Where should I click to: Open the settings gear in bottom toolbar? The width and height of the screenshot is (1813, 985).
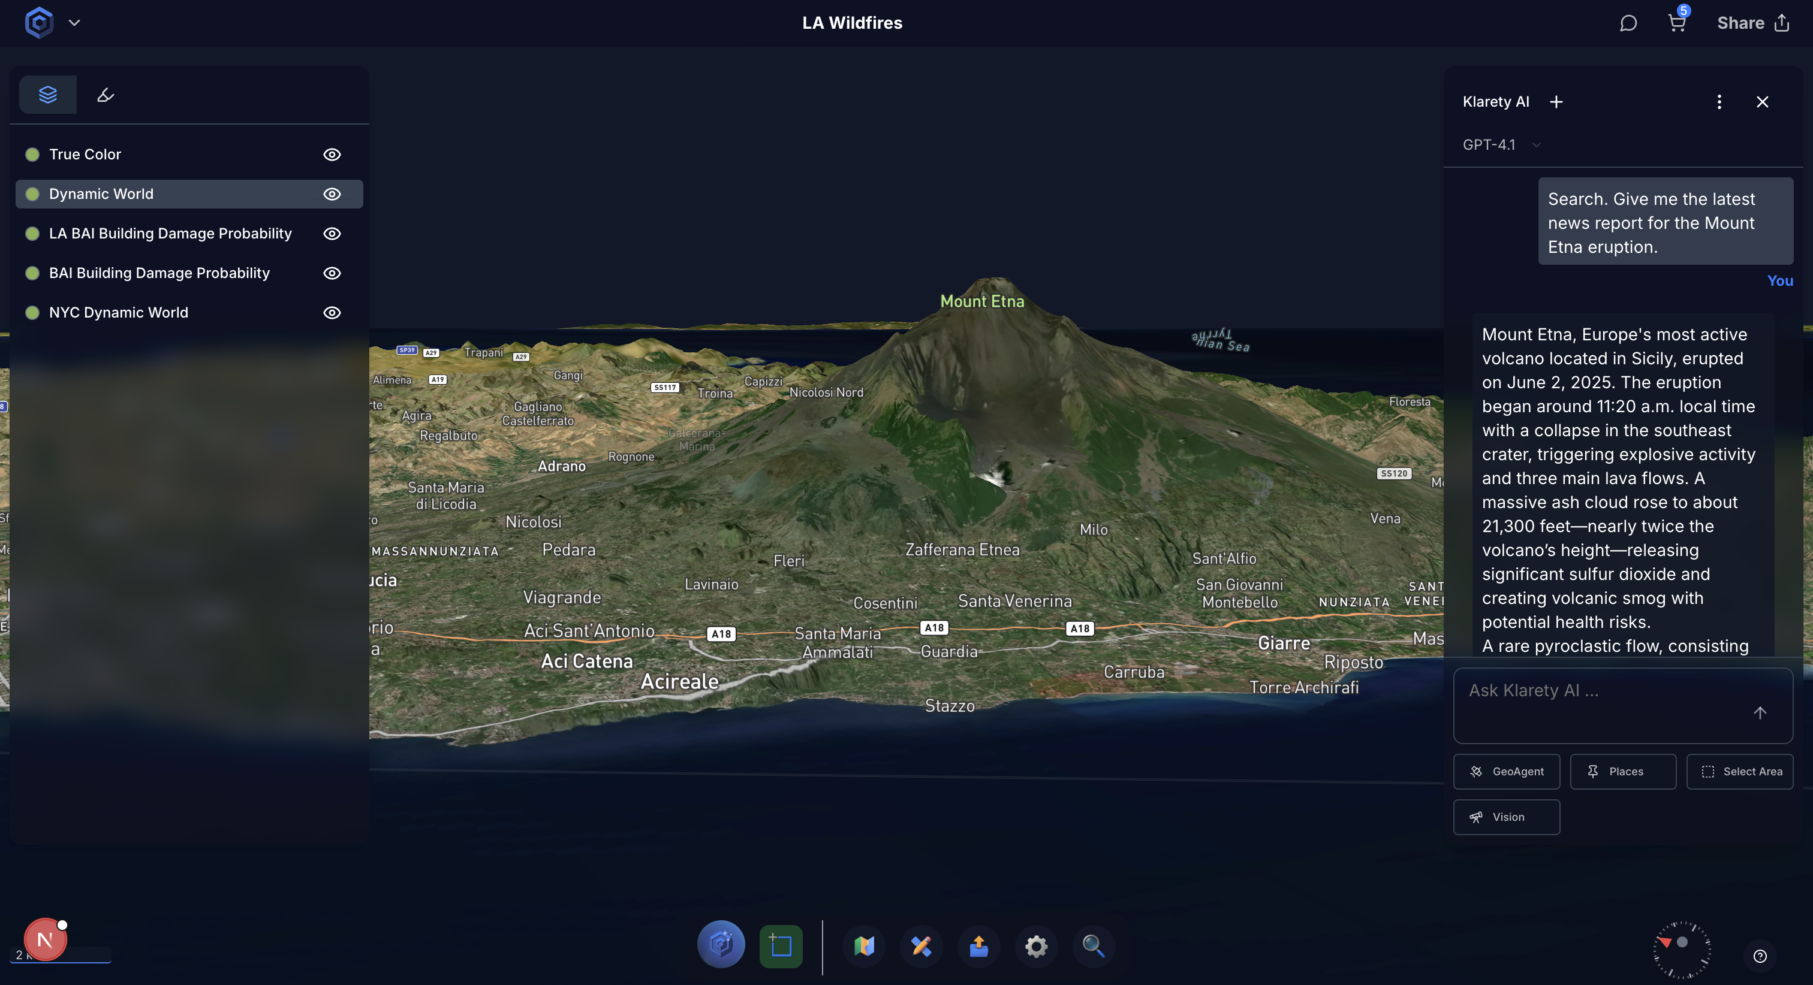[1036, 946]
